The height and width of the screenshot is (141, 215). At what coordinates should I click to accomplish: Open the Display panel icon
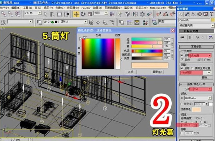[206, 14]
